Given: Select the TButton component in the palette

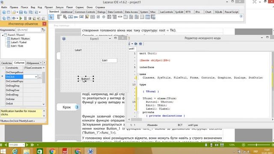Looking at the screenshot, I should [x=70, y=17].
